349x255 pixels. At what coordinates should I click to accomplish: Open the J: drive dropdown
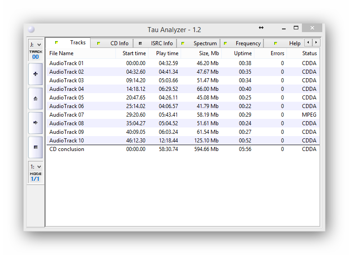(x=36, y=45)
